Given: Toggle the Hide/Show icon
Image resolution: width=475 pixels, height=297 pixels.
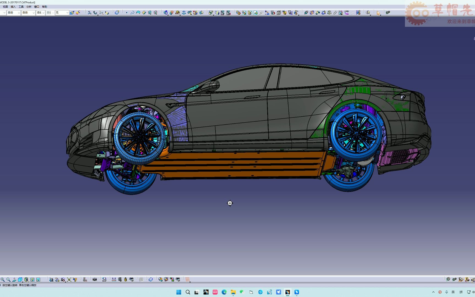Looking at the screenshot, I should pyautogui.click(x=32, y=279).
